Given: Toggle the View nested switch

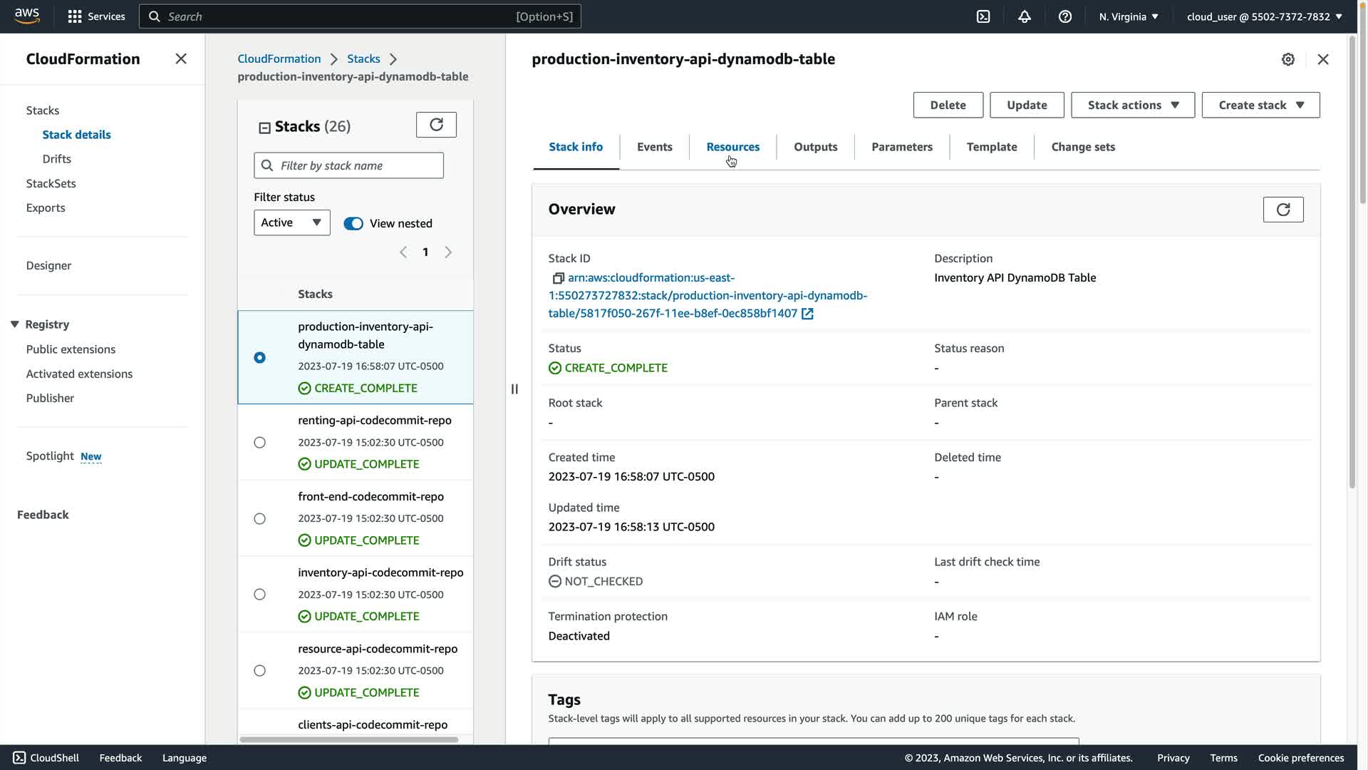Looking at the screenshot, I should (353, 223).
